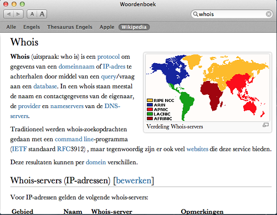Click the Whois-server table column header

pos(112,212)
